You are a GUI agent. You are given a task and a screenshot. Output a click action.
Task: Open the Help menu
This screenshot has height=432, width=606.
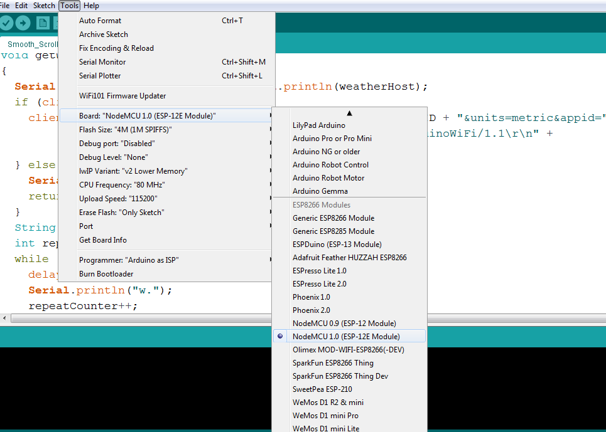[91, 6]
